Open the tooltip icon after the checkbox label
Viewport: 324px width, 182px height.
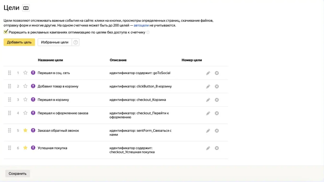pyautogui.click(x=148, y=32)
